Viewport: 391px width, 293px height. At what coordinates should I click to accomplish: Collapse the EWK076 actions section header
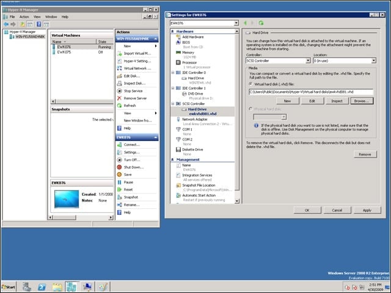(x=156, y=137)
